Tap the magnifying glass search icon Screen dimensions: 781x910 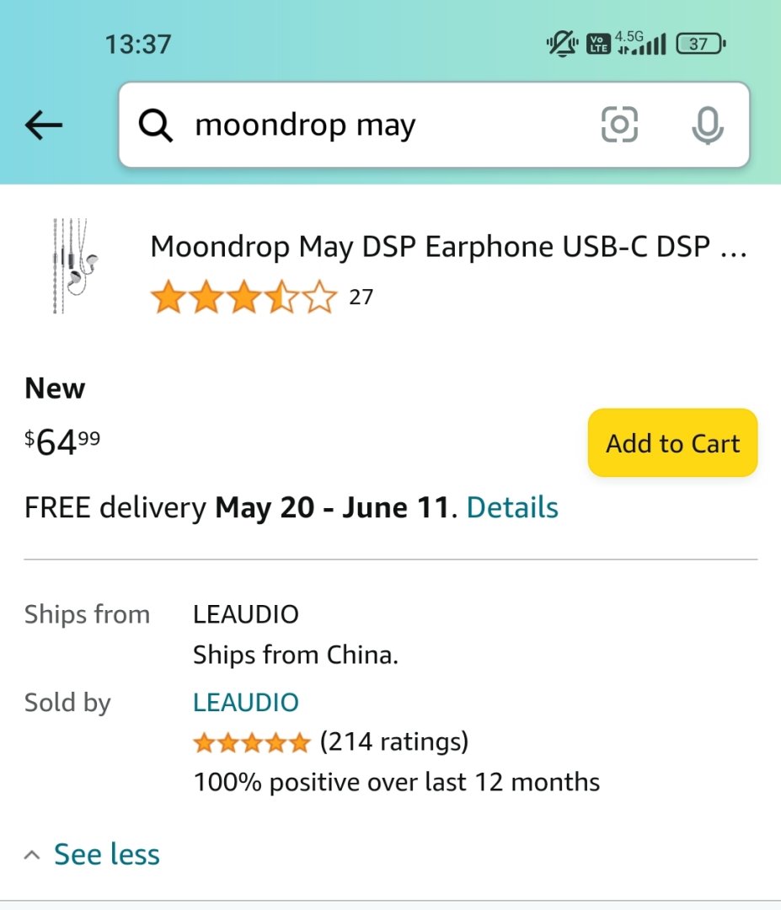pyautogui.click(x=156, y=126)
